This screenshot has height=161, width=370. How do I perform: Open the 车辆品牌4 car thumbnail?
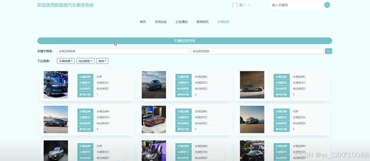[x=56, y=119]
